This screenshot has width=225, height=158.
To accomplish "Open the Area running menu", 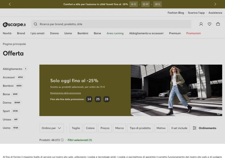I will (x=115, y=33).
